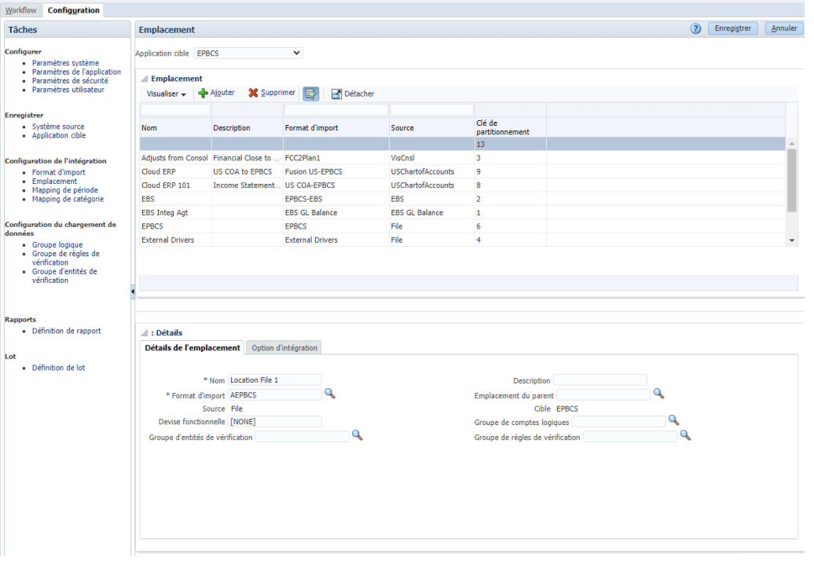
Task: Open Format d'import task link
Action: (59, 172)
